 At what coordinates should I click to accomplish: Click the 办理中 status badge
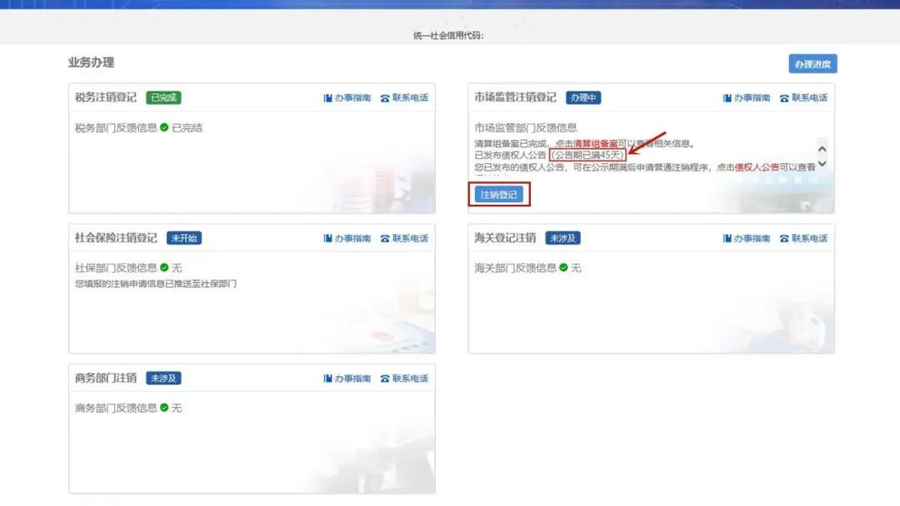click(583, 97)
